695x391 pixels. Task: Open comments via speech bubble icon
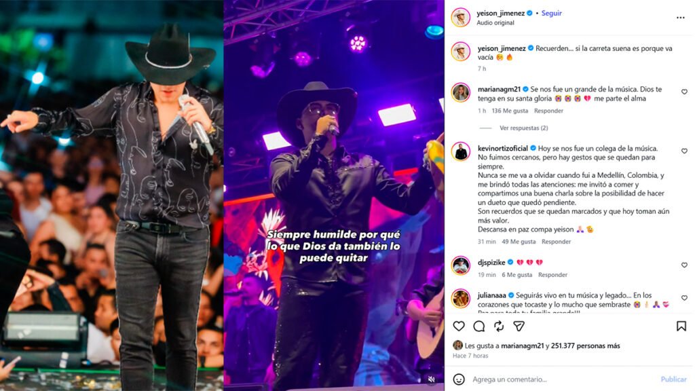point(478,327)
